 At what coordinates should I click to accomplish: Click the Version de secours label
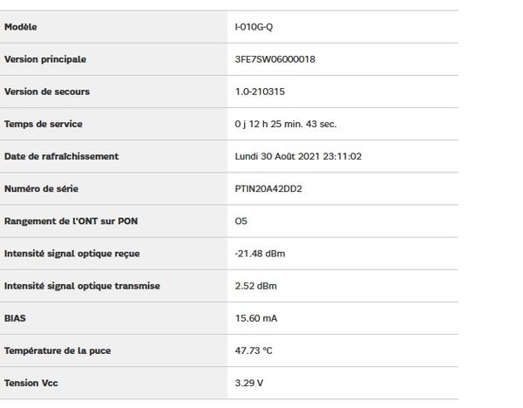[47, 92]
